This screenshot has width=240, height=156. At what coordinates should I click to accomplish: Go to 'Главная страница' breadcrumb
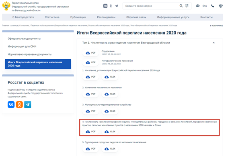(10, 26)
